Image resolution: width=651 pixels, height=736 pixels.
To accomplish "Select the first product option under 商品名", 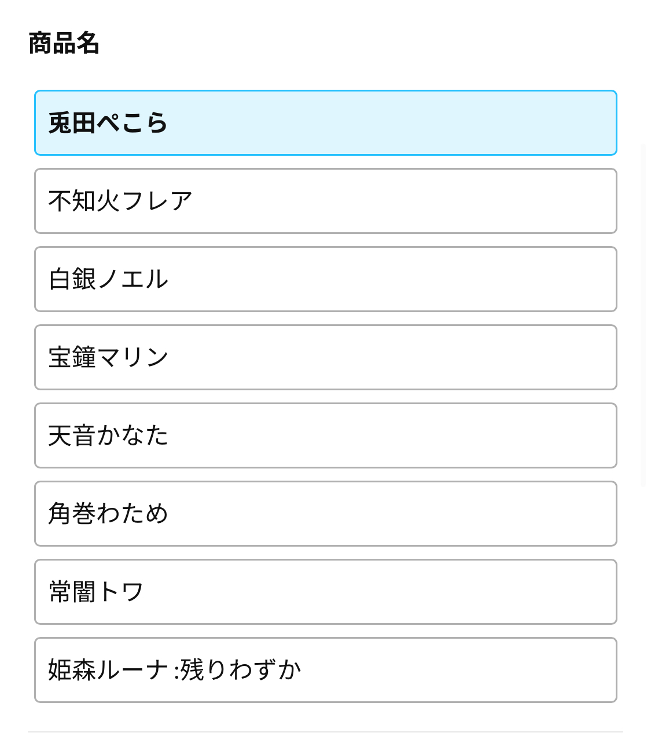I will [x=325, y=123].
